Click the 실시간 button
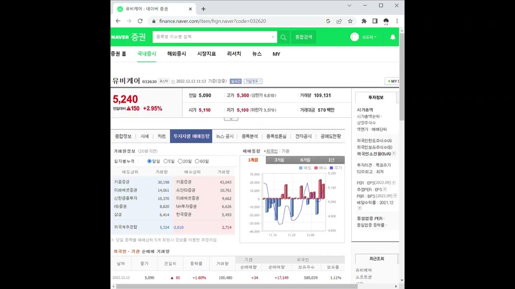Screen dimensions: 515x289 pyautogui.click(x=236, y=81)
